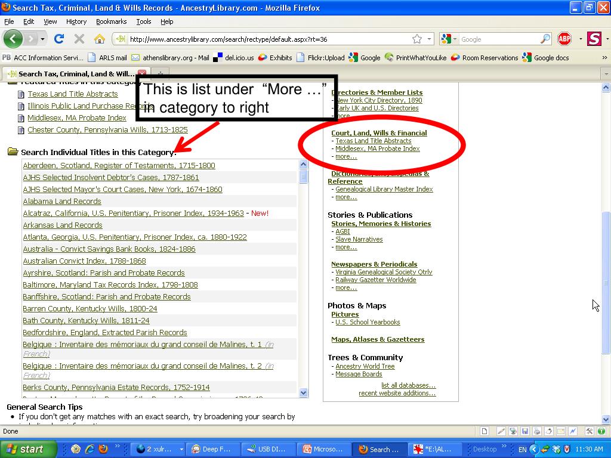Close the Search Tax, Criminal tab
This screenshot has width=611, height=458.
[142, 73]
